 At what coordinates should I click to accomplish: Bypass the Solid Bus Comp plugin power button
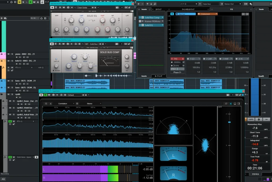[52, 44]
